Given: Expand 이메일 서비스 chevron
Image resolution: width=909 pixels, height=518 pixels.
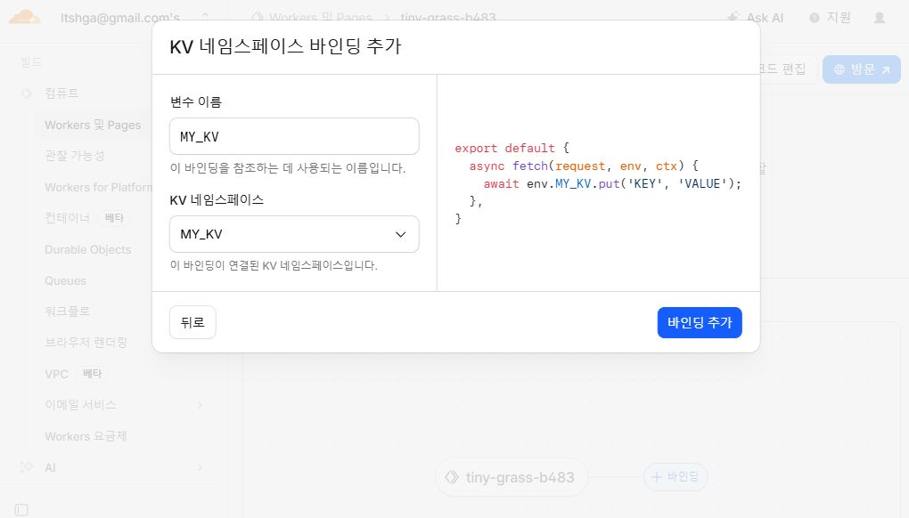Looking at the screenshot, I should 200,405.
